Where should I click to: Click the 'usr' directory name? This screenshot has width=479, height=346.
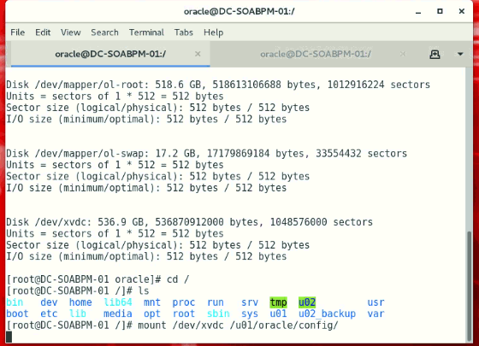pos(376,302)
